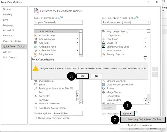The height and width of the screenshot is (132, 167).
Task: Click the Align Objects icon
Action: click(x=104, y=31)
